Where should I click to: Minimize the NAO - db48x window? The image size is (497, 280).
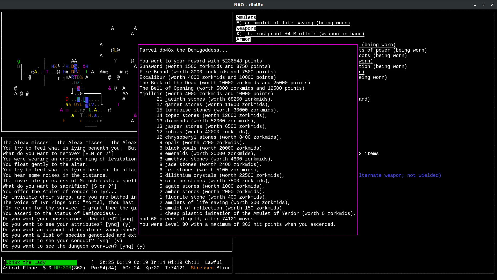(x=475, y=5)
